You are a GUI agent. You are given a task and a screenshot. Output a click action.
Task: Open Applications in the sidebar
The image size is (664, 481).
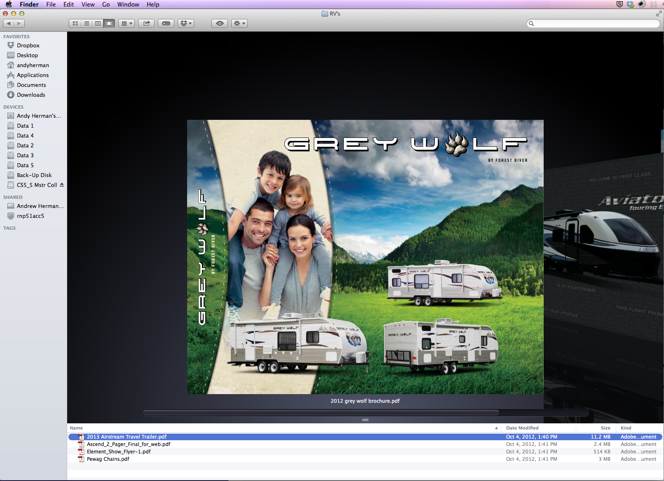coord(33,75)
